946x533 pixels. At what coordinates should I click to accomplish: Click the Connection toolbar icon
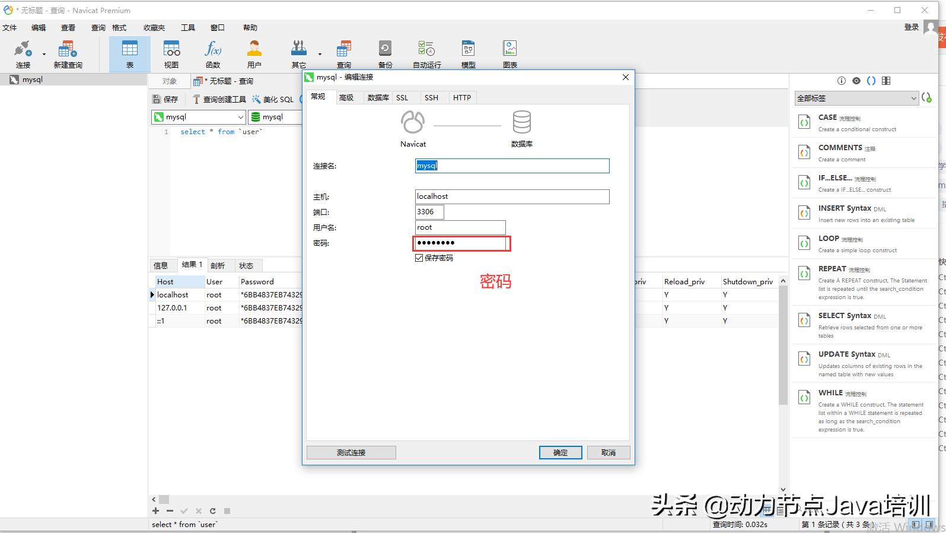click(23, 54)
